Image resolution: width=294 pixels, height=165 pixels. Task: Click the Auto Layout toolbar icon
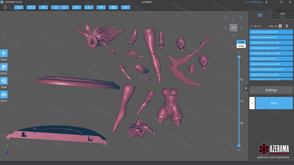(x=89, y=7)
